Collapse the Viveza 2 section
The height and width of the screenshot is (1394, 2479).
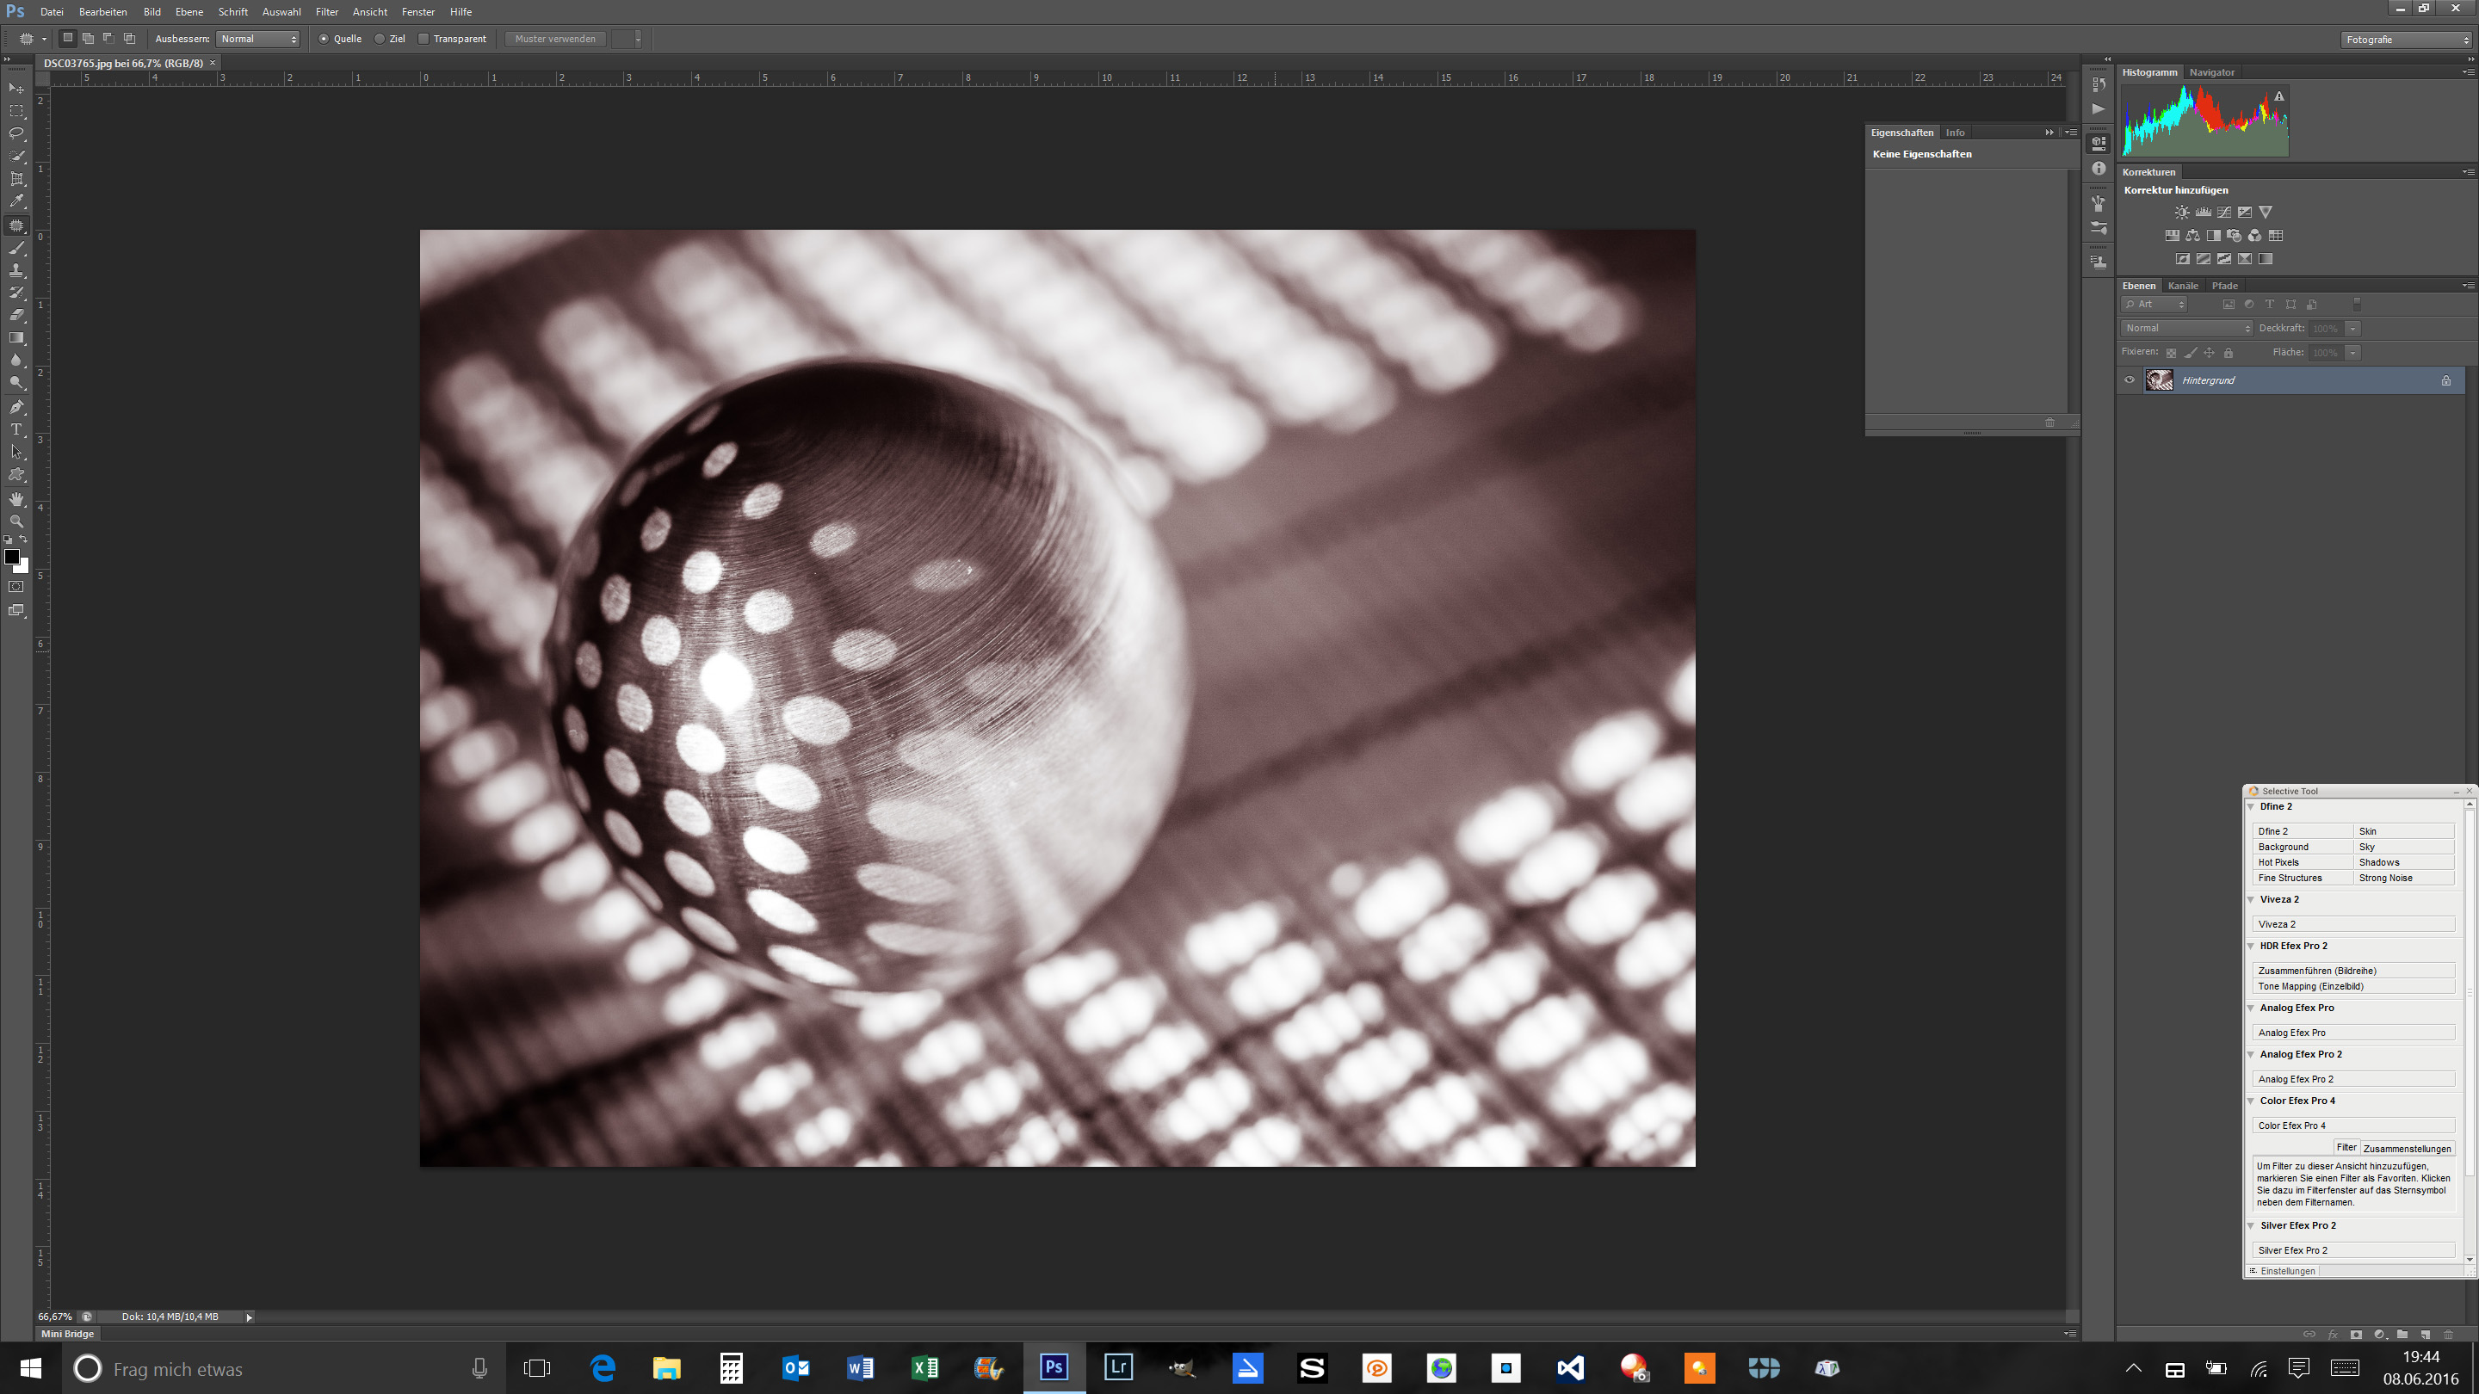pyautogui.click(x=2252, y=899)
